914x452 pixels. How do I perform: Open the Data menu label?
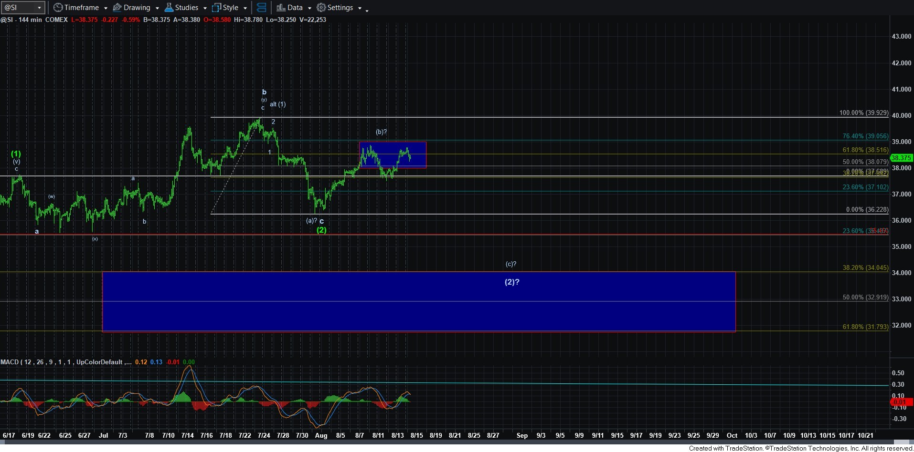point(295,8)
